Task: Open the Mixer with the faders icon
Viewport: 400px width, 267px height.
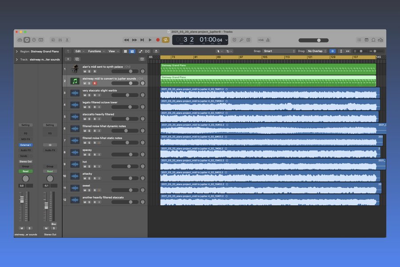Action: pos(60,40)
